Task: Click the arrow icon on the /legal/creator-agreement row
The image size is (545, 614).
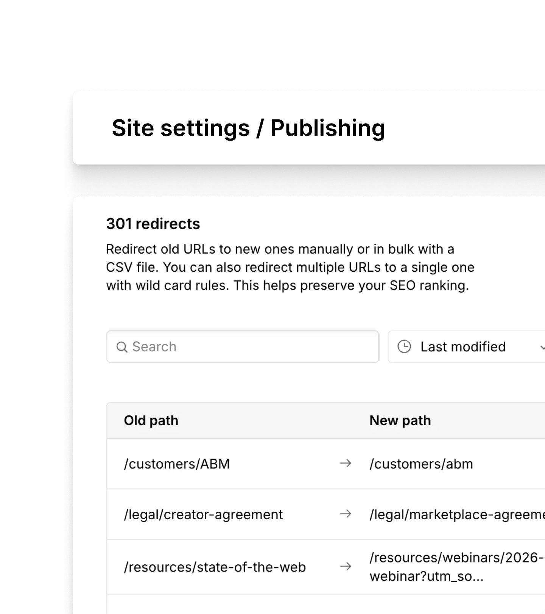Action: (x=346, y=514)
